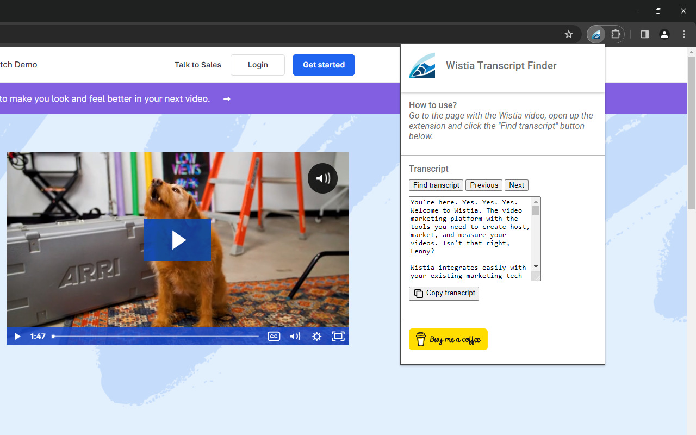Toggle the browser side panel

(644, 34)
